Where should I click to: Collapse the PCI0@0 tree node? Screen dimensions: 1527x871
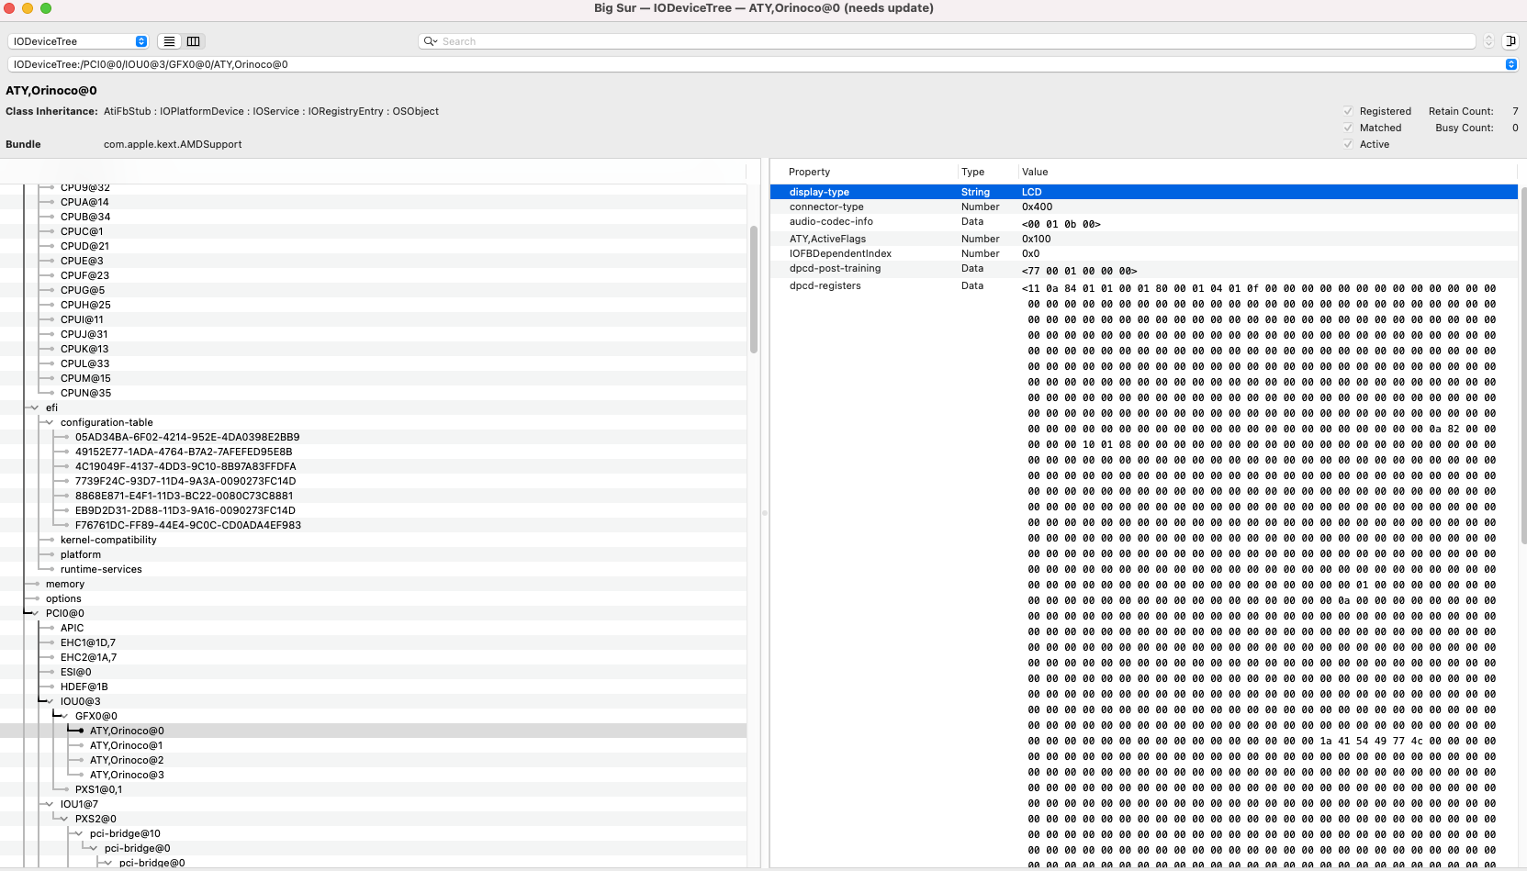click(x=35, y=613)
